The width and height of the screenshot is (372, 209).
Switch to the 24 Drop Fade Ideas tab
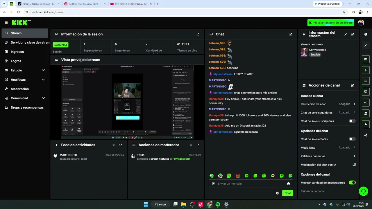(x=84, y=4)
